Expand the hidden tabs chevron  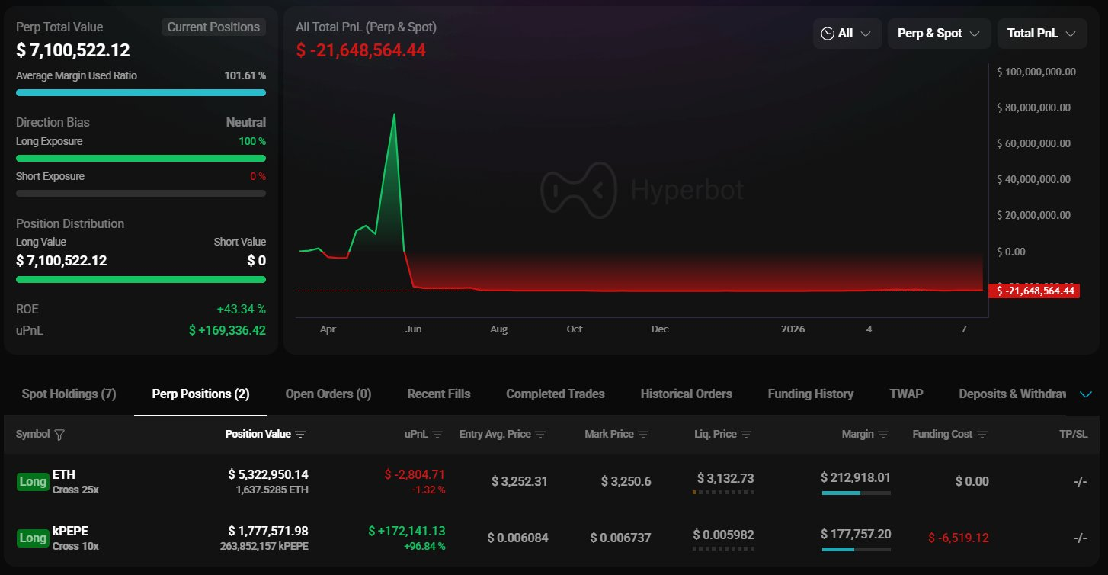click(x=1086, y=394)
